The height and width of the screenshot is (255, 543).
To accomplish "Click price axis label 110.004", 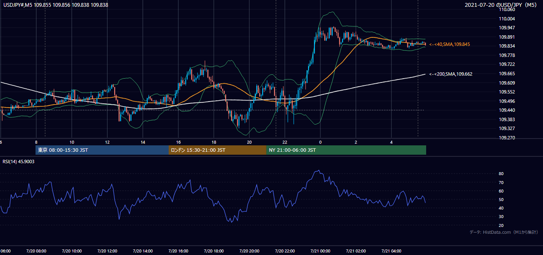I will click(x=507, y=19).
